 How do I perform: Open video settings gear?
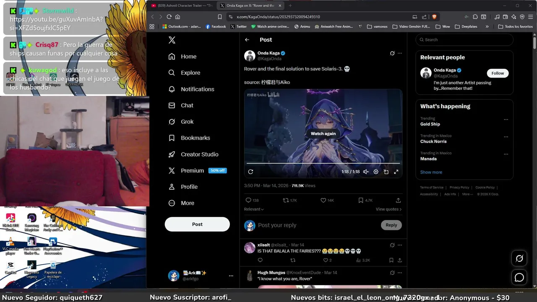pyautogui.click(x=376, y=172)
